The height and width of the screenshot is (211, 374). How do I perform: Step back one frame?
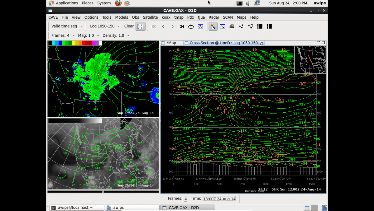163,26
